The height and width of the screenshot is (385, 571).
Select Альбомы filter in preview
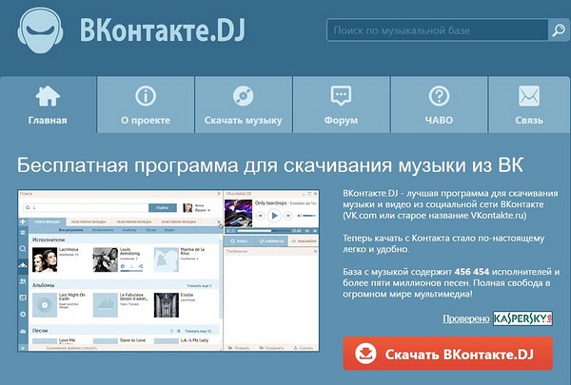point(129,230)
